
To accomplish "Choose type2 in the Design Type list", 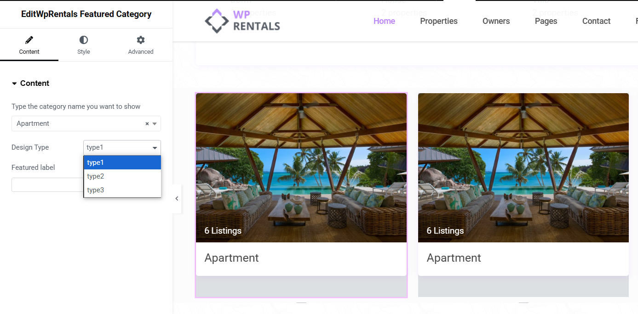I will pos(122,176).
